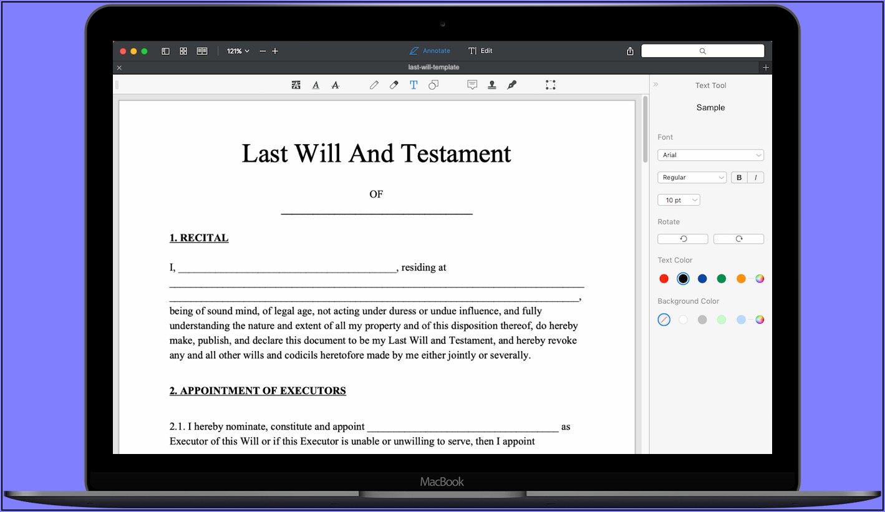The width and height of the screenshot is (885, 512).
Task: Add a note comment with the Note tool
Action: pyautogui.click(x=472, y=85)
